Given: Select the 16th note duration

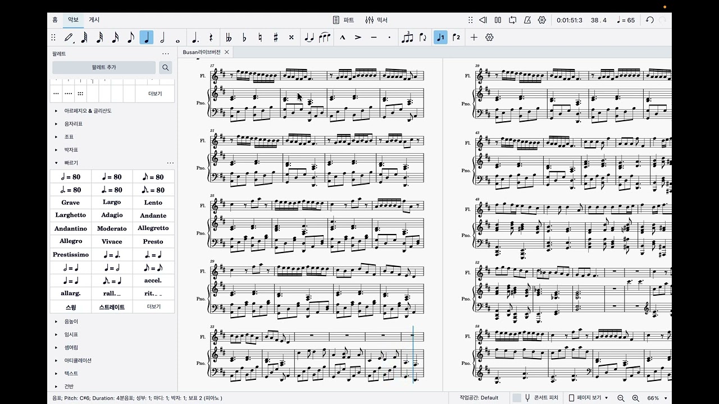Looking at the screenshot, I should click(x=115, y=38).
